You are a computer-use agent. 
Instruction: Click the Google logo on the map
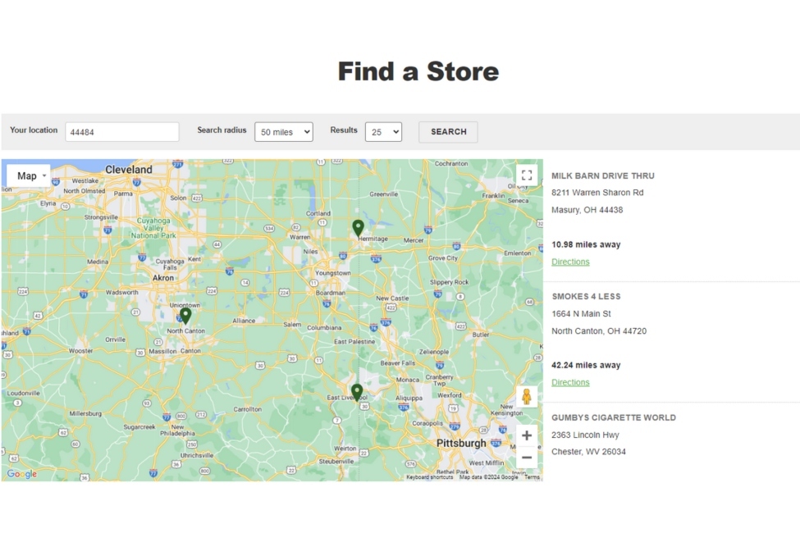coord(22,474)
